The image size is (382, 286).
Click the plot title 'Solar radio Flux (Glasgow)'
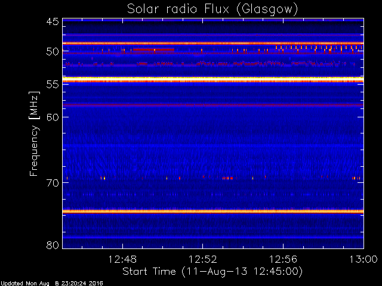pos(212,10)
